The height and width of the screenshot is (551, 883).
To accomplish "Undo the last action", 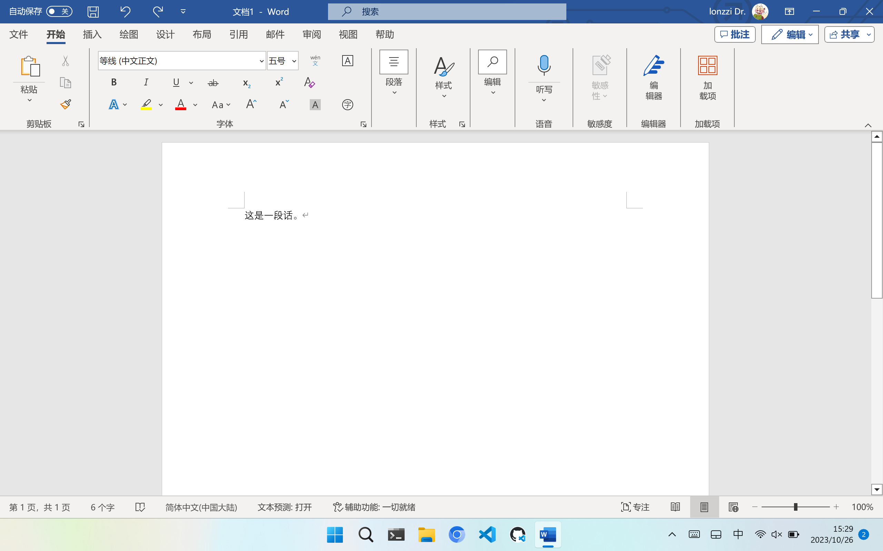I will point(125,12).
